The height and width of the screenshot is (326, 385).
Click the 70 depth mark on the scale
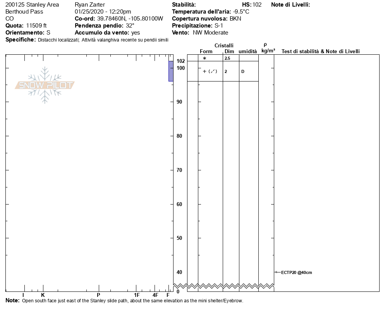tap(180, 170)
